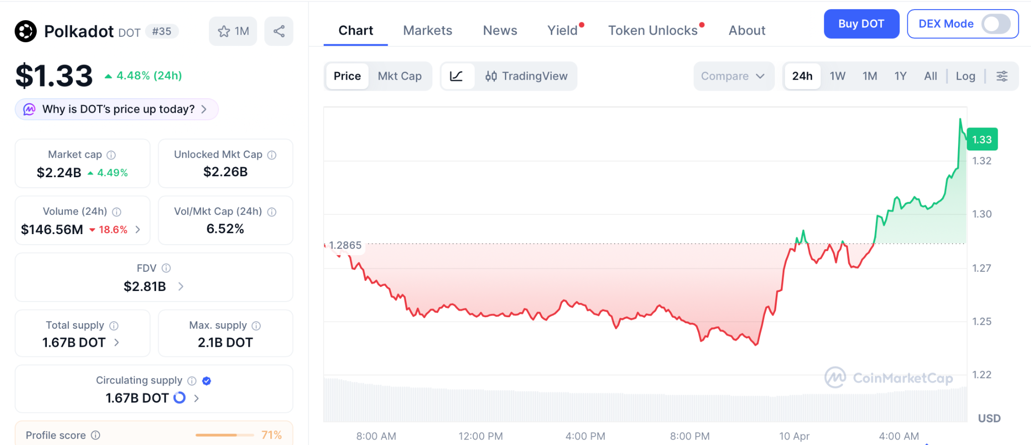This screenshot has width=1031, height=445.
Task: Expand the Volume (24h) details chevron
Action: pyautogui.click(x=138, y=230)
